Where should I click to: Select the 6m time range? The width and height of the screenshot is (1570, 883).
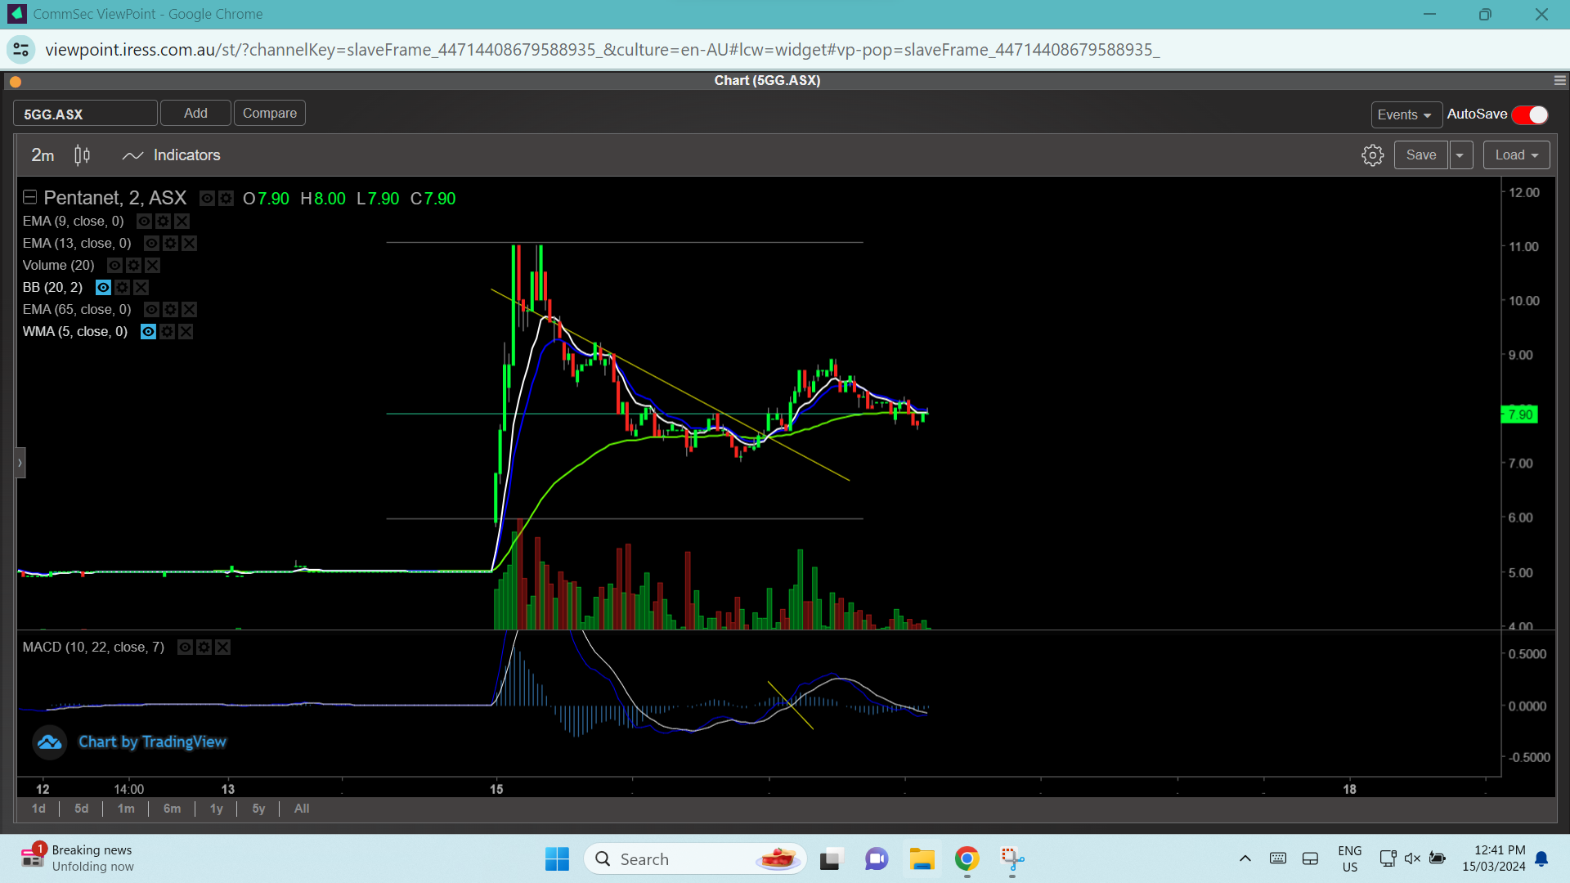[x=172, y=809]
